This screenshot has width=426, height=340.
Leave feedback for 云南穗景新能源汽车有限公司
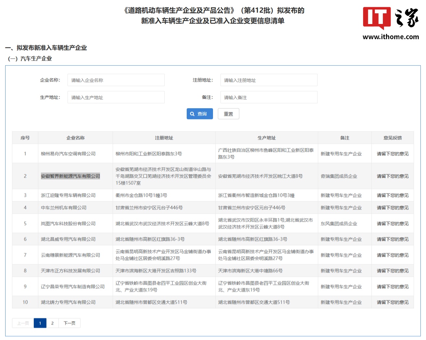(393, 255)
